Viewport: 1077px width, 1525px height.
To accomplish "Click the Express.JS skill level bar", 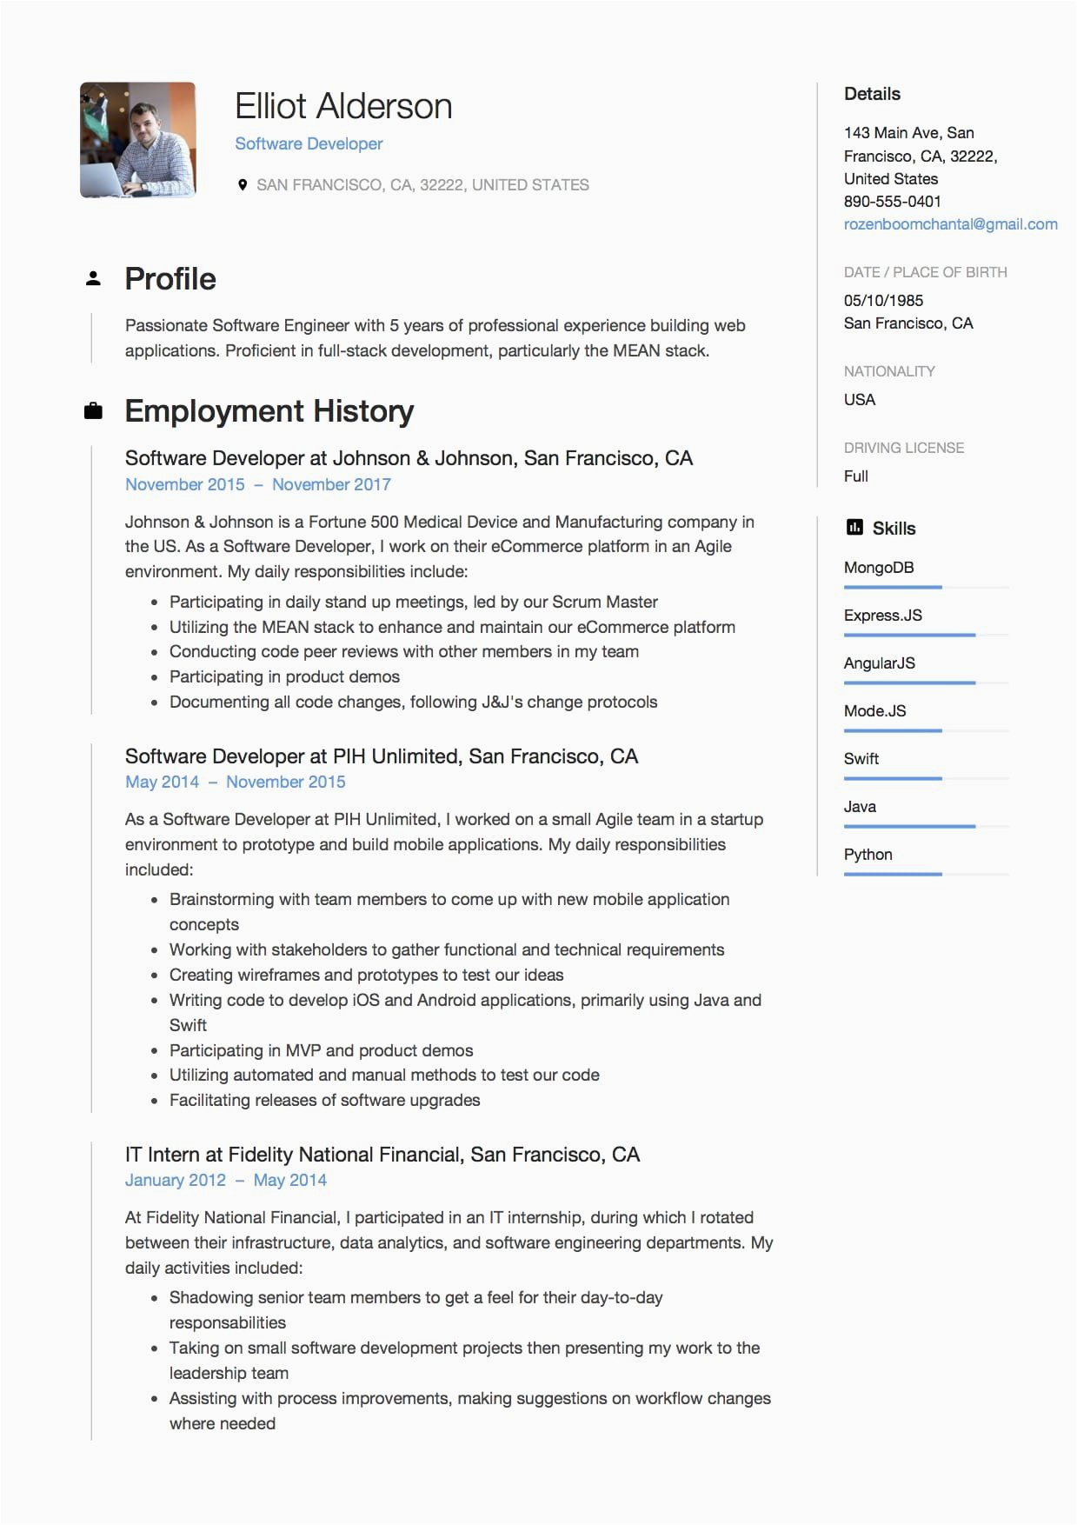I will point(926,636).
